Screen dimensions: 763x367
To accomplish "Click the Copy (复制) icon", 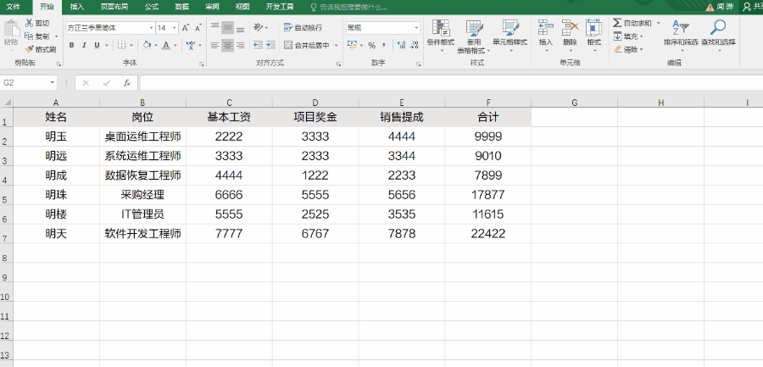I will 29,36.
